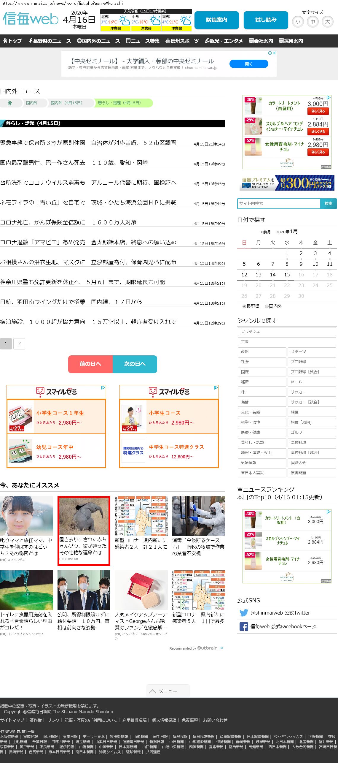Screen dimensions: 338x763
Task: Select the 国内外 radio button
Action: pos(267,306)
